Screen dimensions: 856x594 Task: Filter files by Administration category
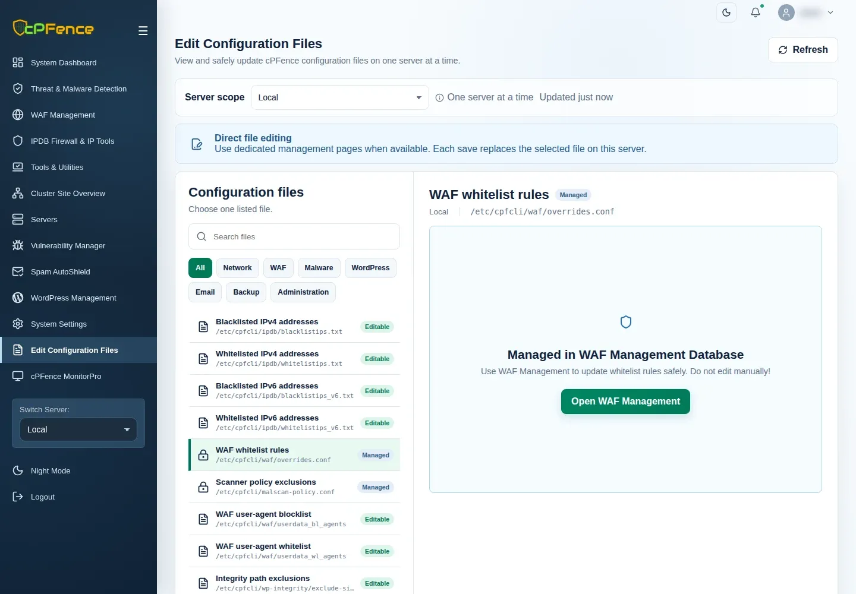(x=303, y=292)
